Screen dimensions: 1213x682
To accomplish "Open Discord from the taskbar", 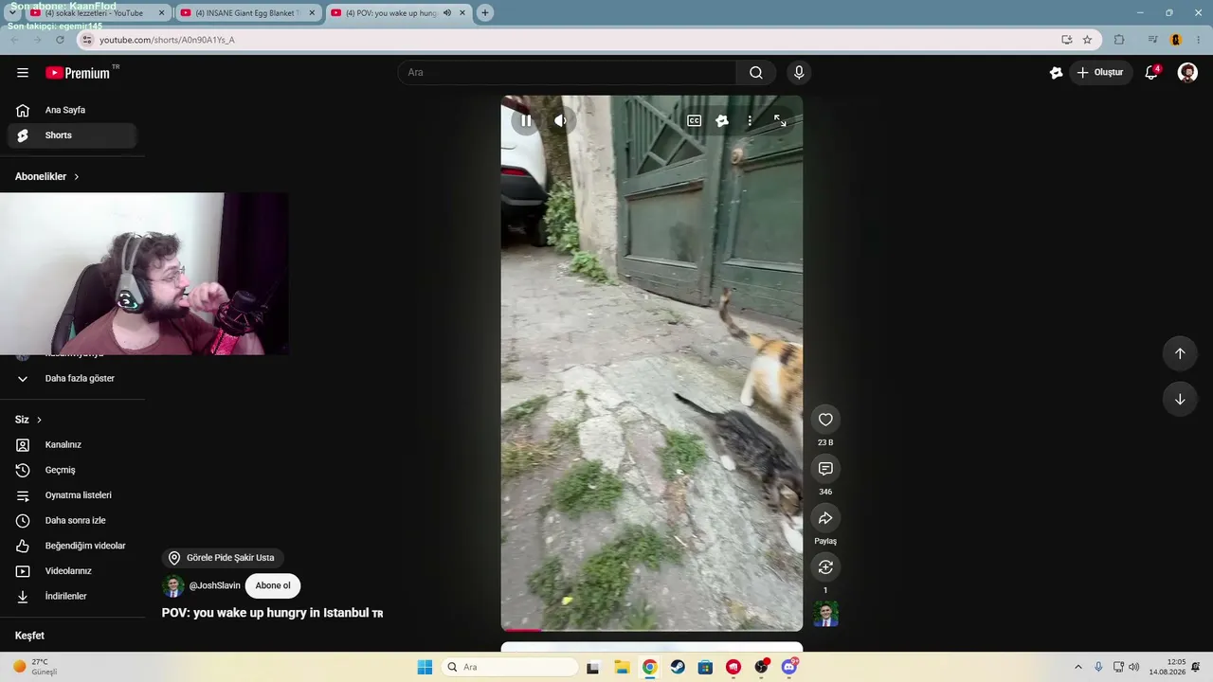I will 789,667.
